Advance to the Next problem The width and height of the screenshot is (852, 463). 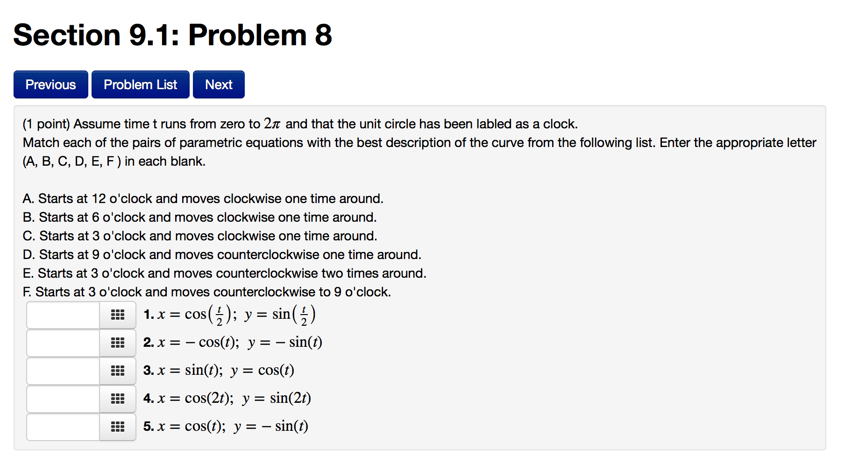click(x=219, y=84)
